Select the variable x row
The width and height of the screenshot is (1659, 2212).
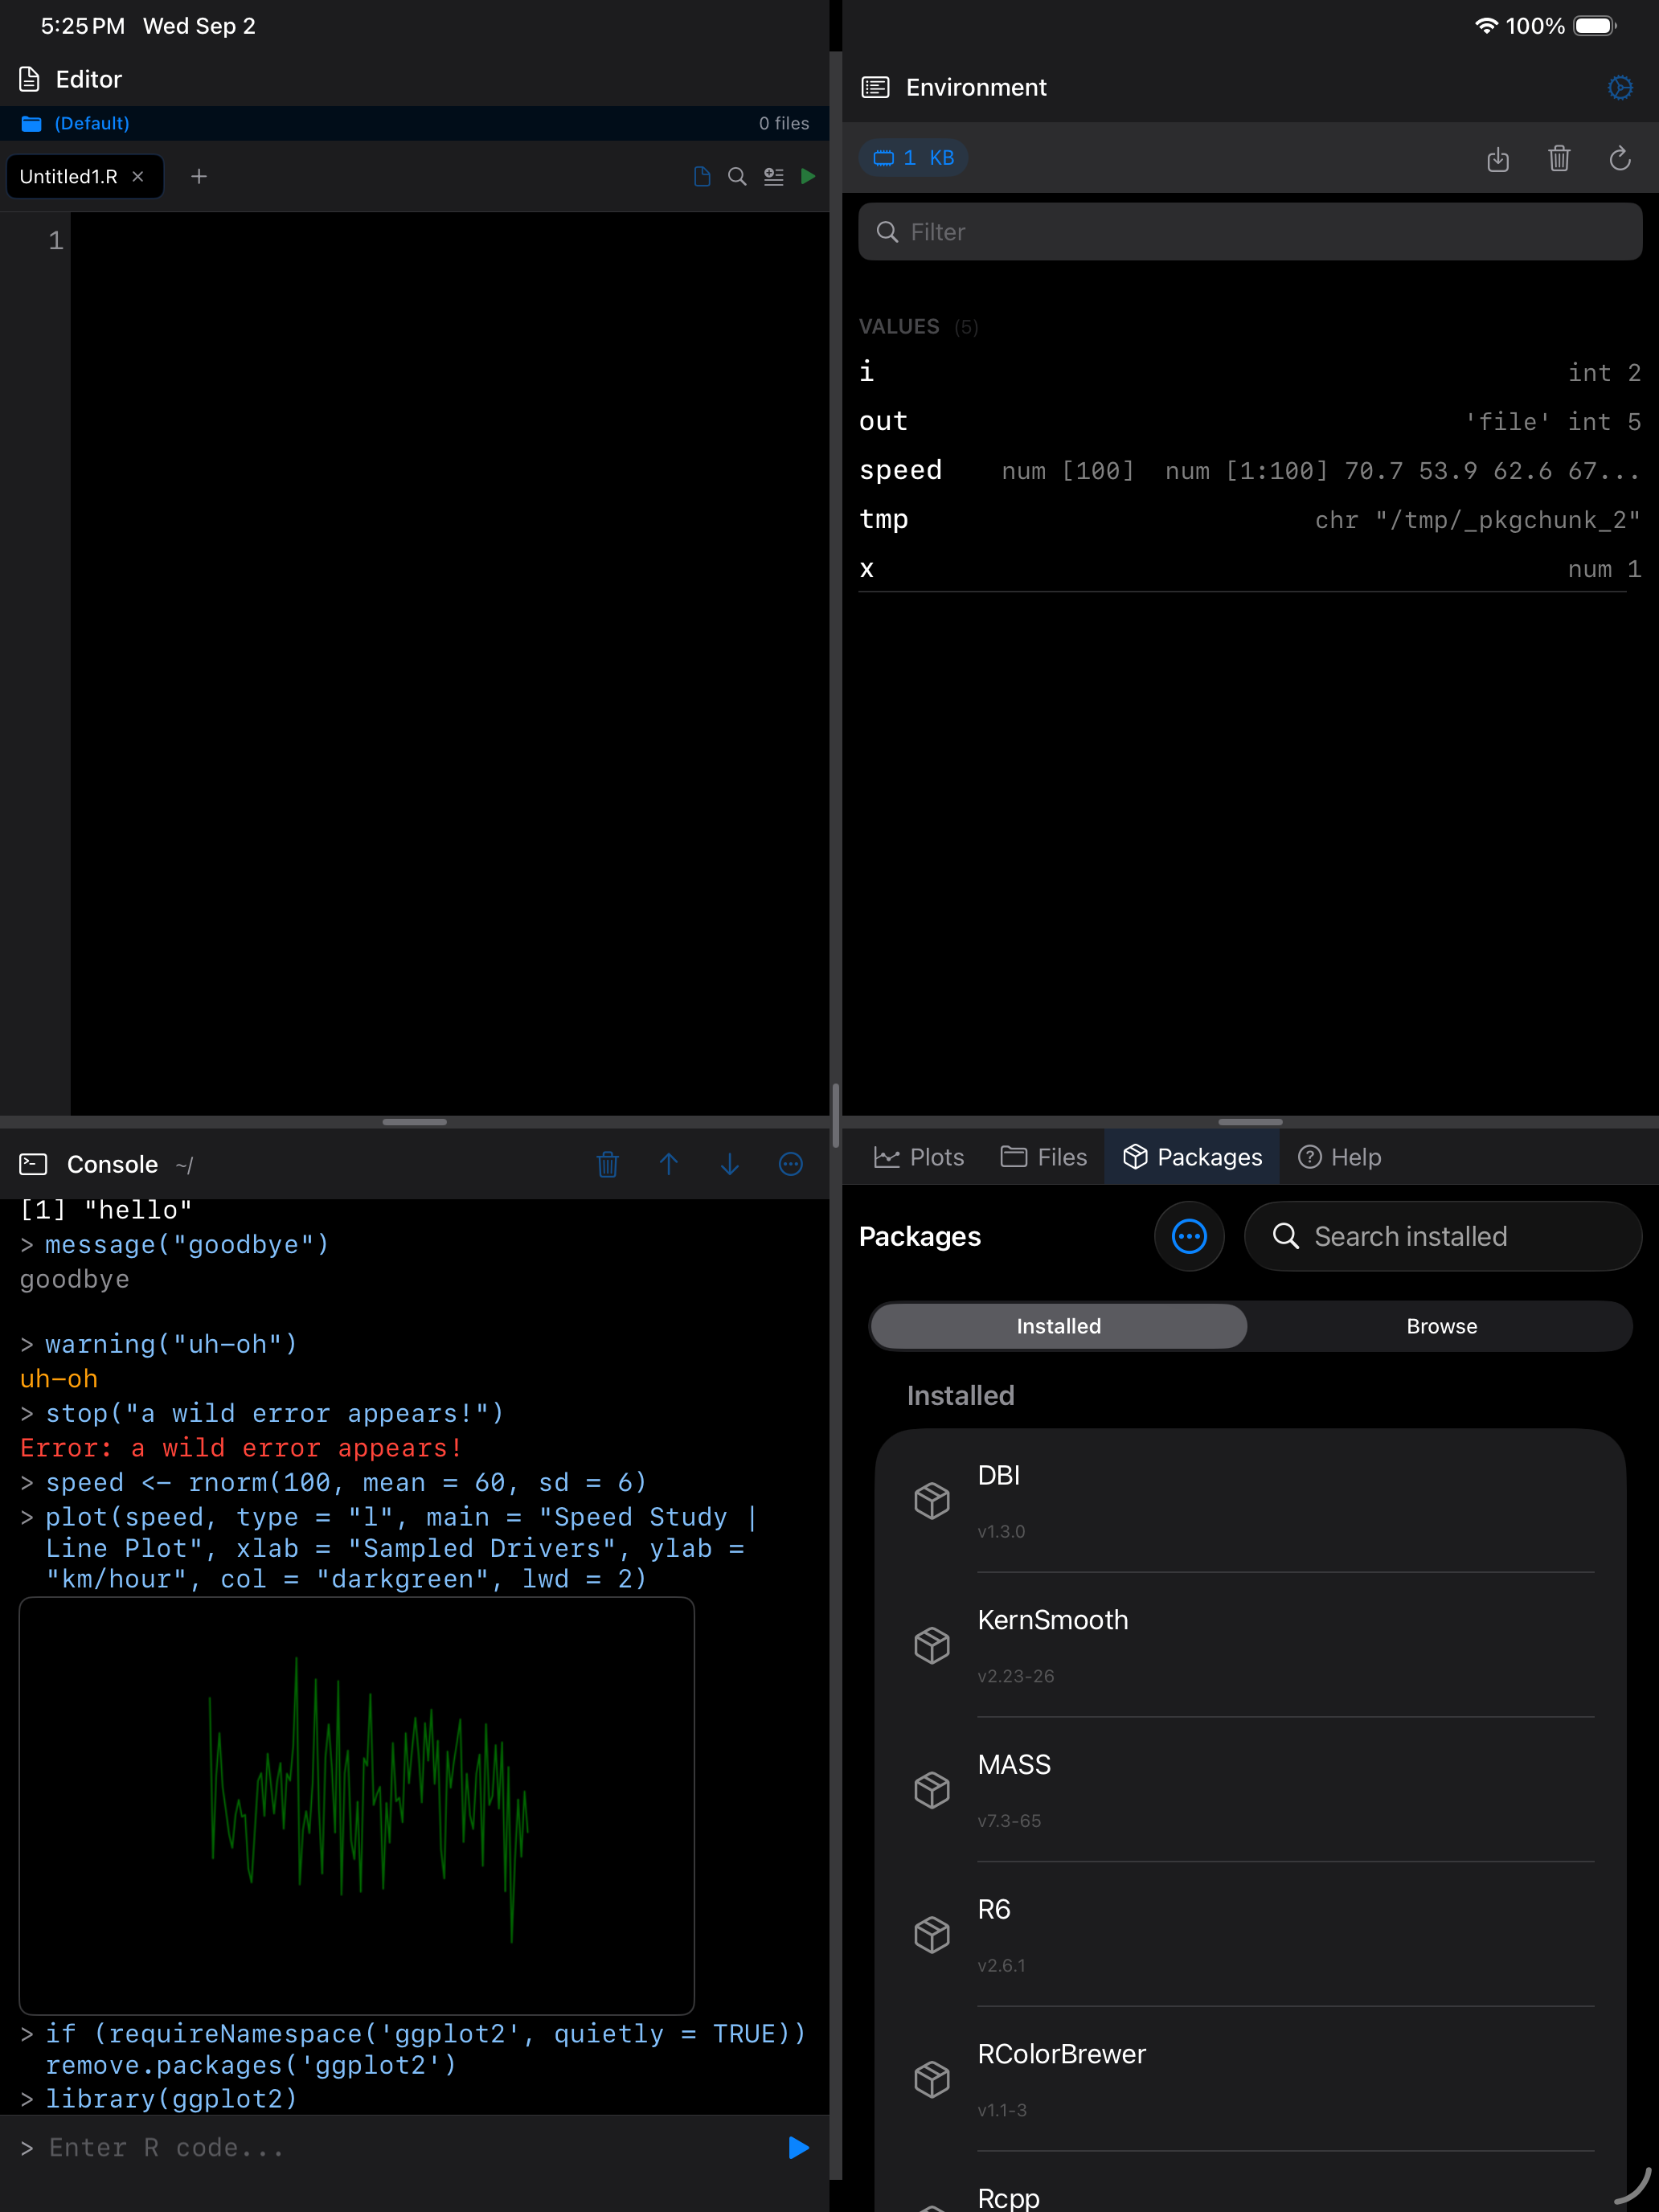[1250, 568]
